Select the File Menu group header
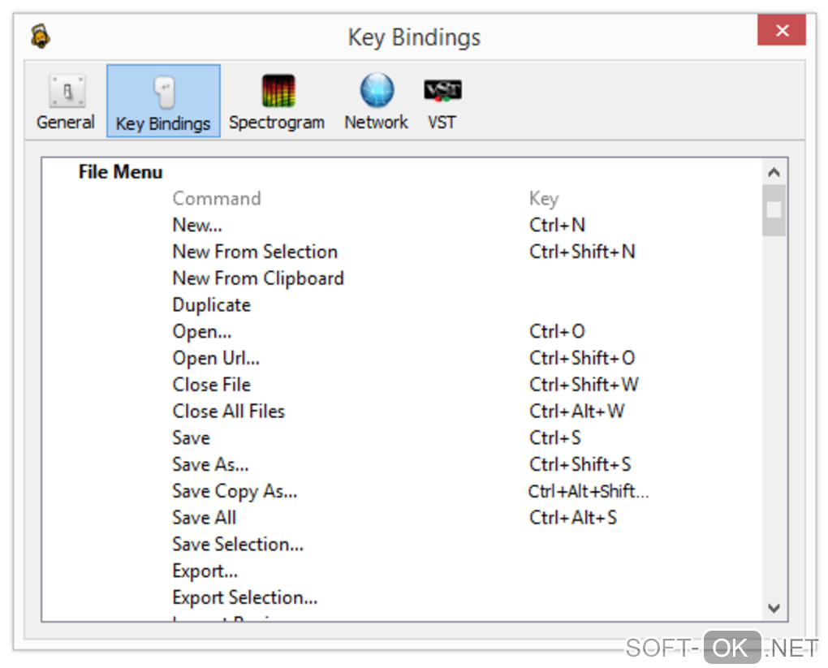This screenshot has width=828, height=668. (x=120, y=172)
